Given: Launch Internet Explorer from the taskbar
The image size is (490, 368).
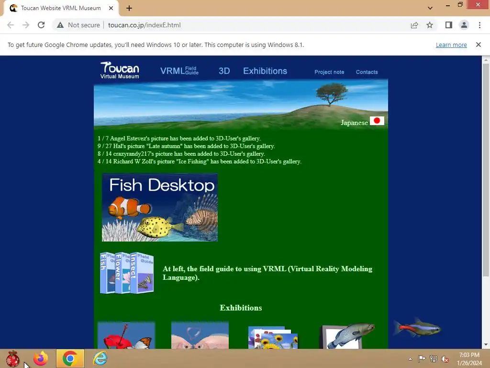Looking at the screenshot, I should 100,358.
